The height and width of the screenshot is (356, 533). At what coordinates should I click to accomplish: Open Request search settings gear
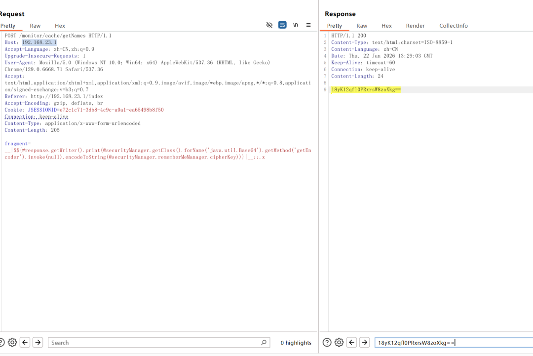tap(12, 342)
